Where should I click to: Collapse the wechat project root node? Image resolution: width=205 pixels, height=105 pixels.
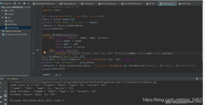pos(0,7)
